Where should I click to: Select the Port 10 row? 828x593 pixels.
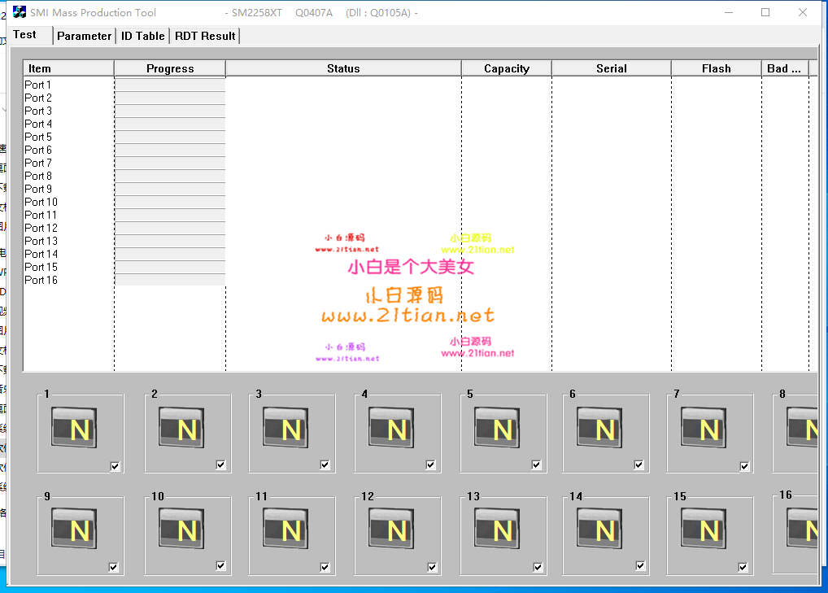(x=41, y=203)
